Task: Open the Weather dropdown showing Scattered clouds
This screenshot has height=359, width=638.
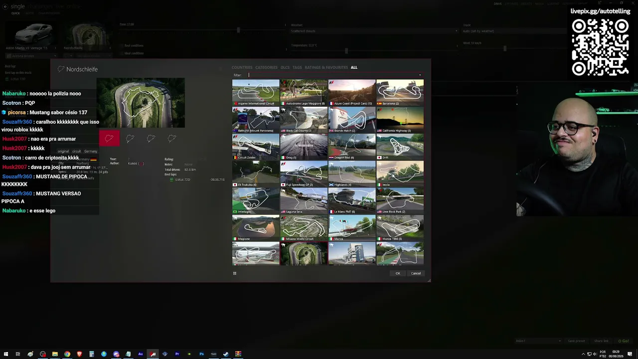Action: point(374,31)
